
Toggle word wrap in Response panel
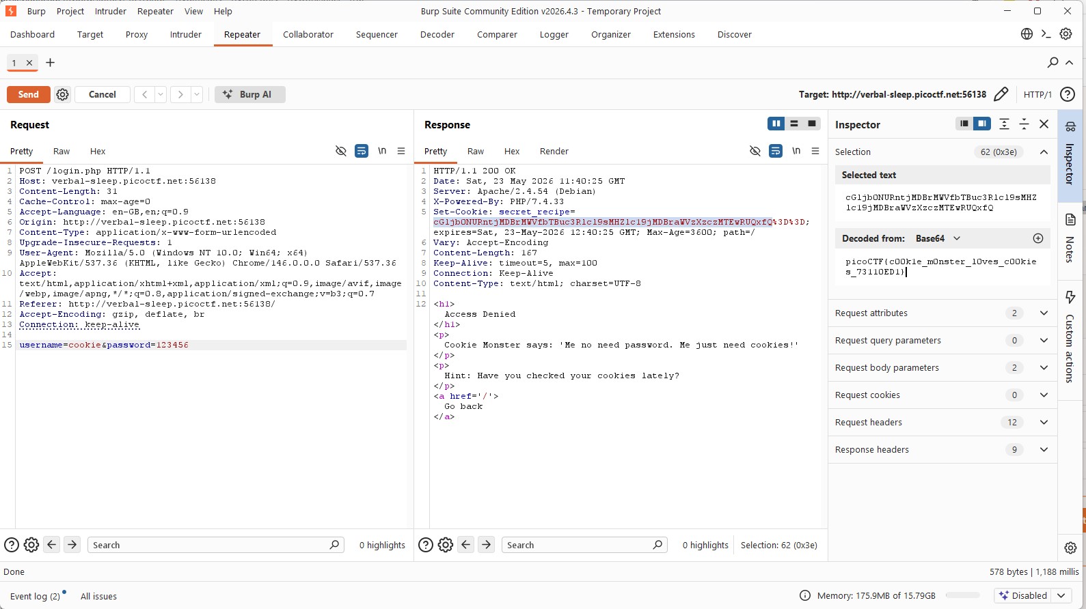point(776,151)
